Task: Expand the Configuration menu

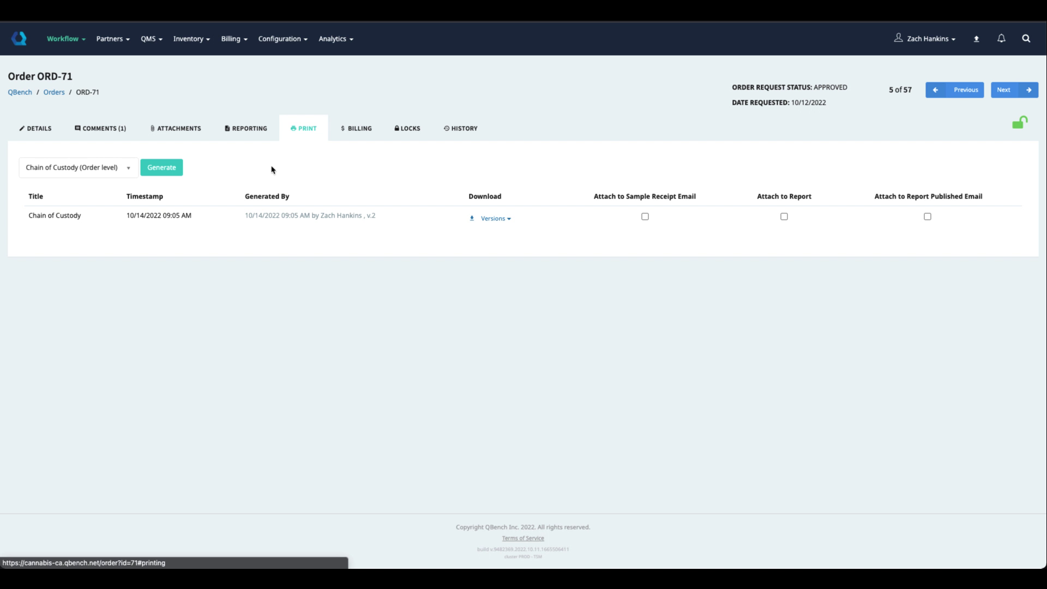Action: 282,39
